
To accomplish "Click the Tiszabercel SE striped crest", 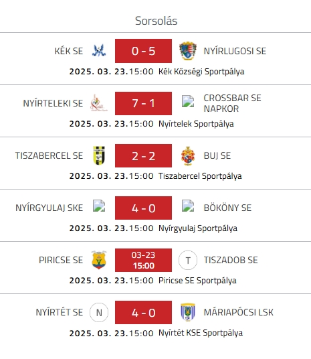I will 99,155.
